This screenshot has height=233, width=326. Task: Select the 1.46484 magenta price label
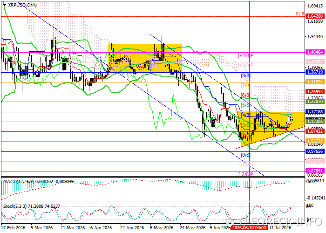(x=315, y=52)
